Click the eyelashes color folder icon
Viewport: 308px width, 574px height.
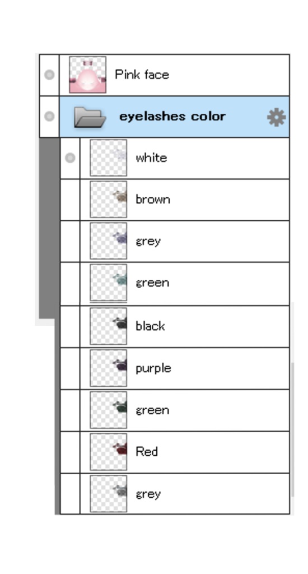(90, 117)
